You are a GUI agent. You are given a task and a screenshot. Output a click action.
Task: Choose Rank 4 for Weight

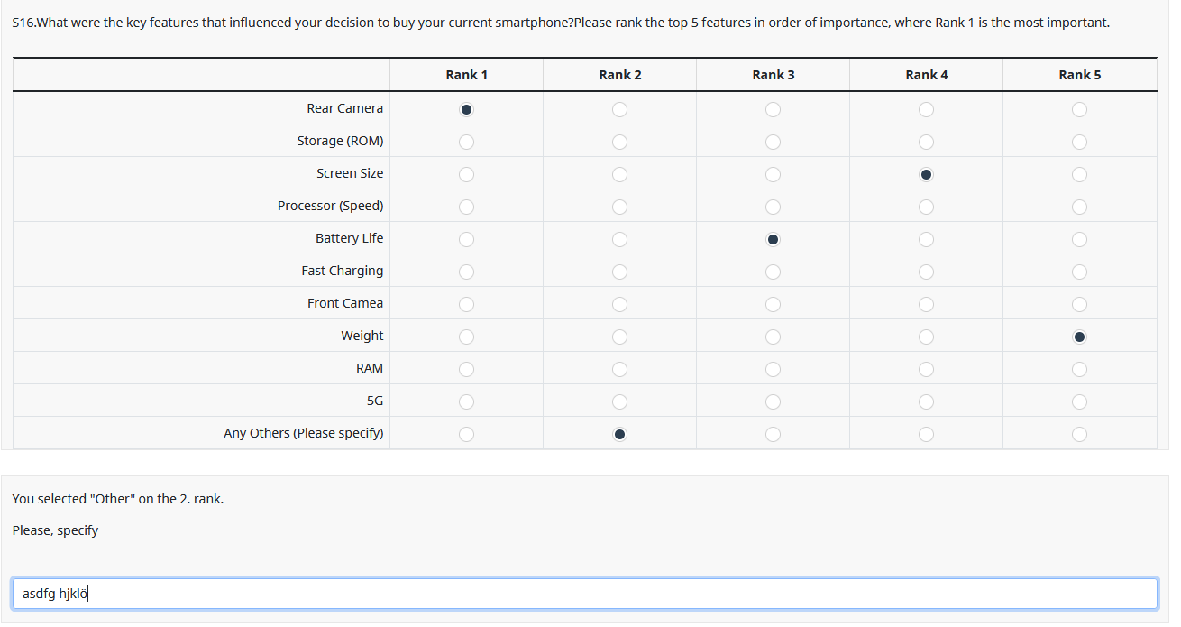926,337
